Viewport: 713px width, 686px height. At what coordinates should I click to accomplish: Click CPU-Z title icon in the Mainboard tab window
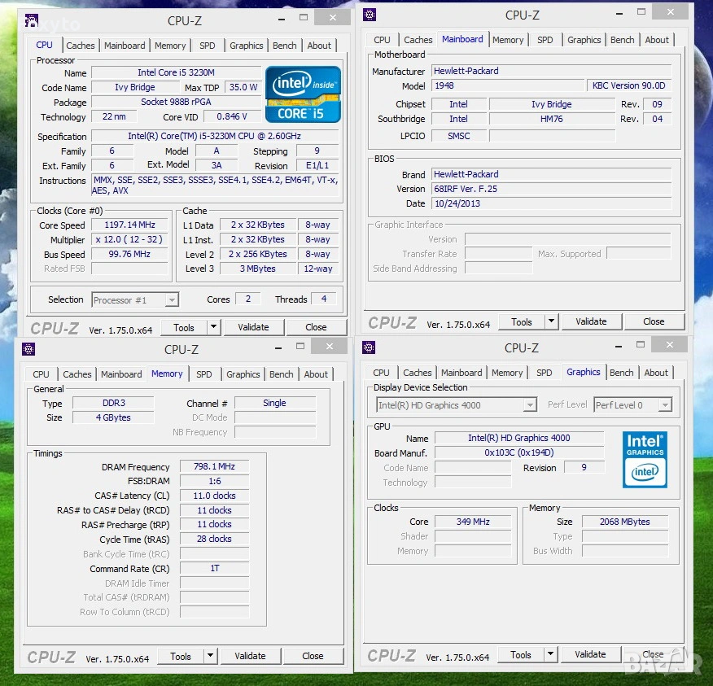[370, 14]
